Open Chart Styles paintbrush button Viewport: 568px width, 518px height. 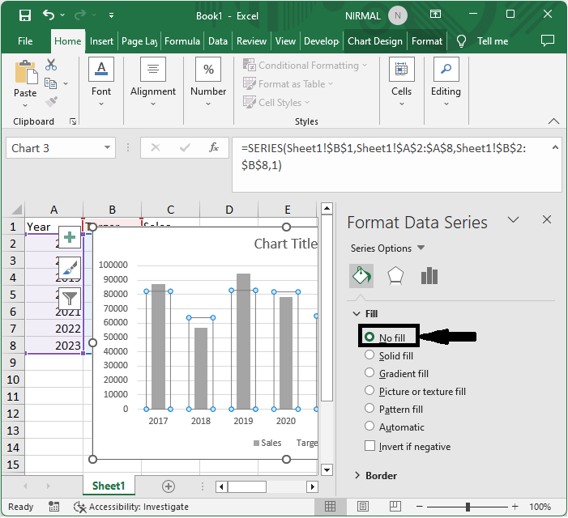pyautogui.click(x=70, y=268)
